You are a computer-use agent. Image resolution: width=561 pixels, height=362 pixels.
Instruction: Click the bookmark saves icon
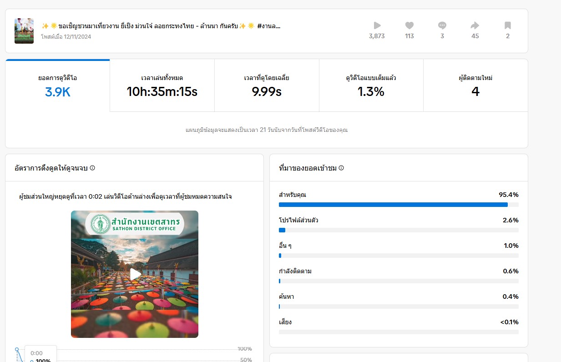(508, 25)
